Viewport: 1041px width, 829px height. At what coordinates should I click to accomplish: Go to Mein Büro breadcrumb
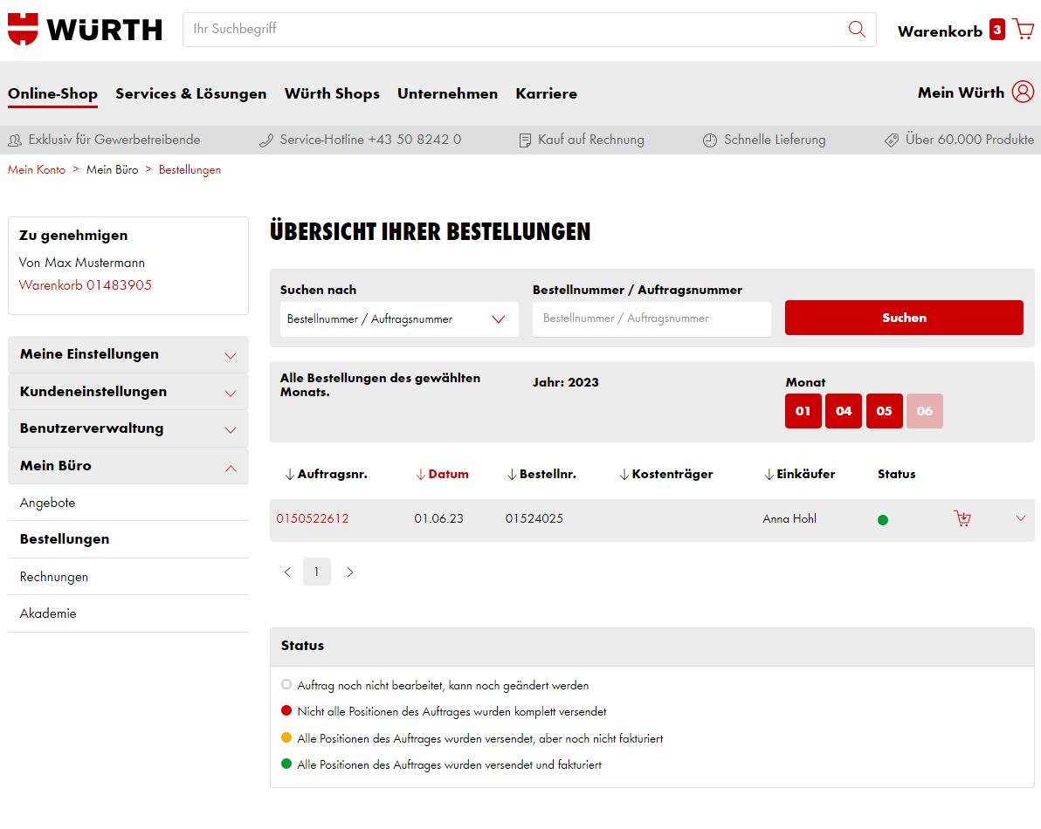tap(112, 170)
